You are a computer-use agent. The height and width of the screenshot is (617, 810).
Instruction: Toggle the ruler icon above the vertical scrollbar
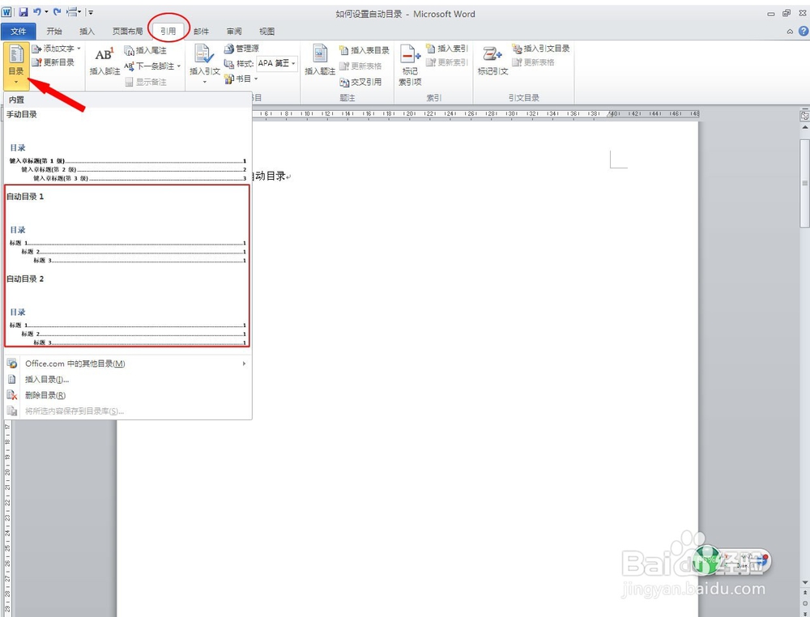(804, 116)
